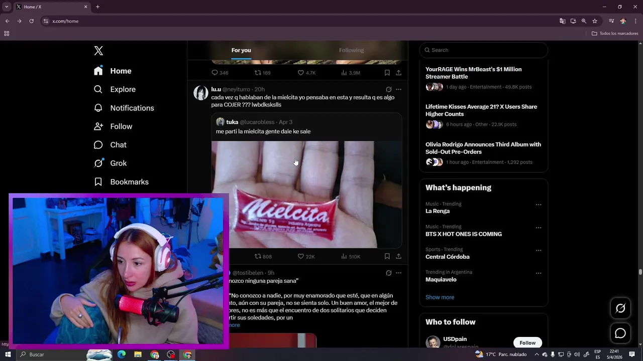This screenshot has height=361, width=643.
Task: Bookmark the post with 3.9M views
Action: click(387, 73)
